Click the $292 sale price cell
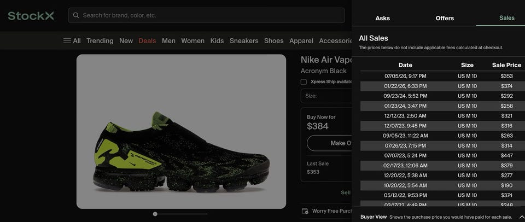Image resolution: width=525 pixels, height=222 pixels. pos(506,96)
